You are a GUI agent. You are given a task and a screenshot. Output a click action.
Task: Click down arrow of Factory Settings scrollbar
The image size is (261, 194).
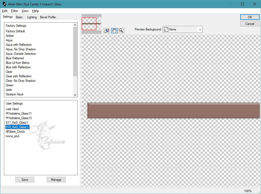point(75,95)
